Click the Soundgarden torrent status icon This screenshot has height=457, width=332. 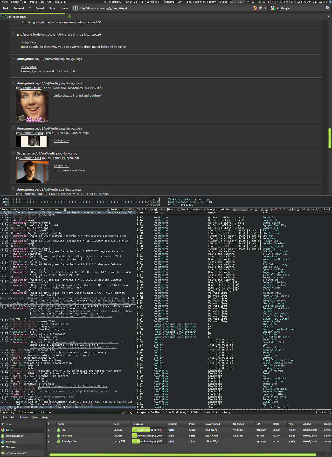pyautogui.click(x=59, y=441)
